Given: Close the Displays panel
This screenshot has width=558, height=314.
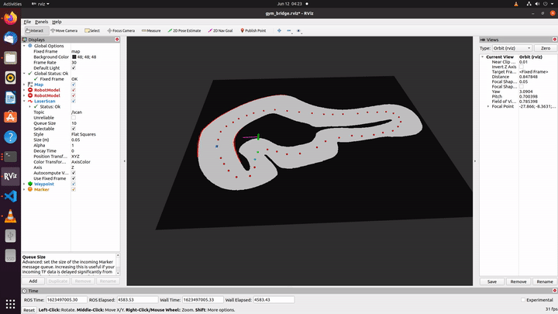Looking at the screenshot, I should pyautogui.click(x=117, y=40).
